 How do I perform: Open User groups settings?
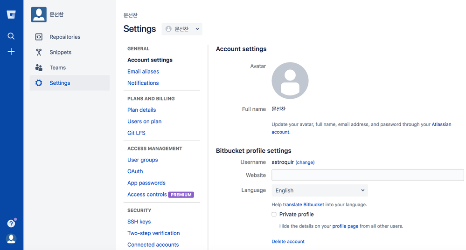143,160
